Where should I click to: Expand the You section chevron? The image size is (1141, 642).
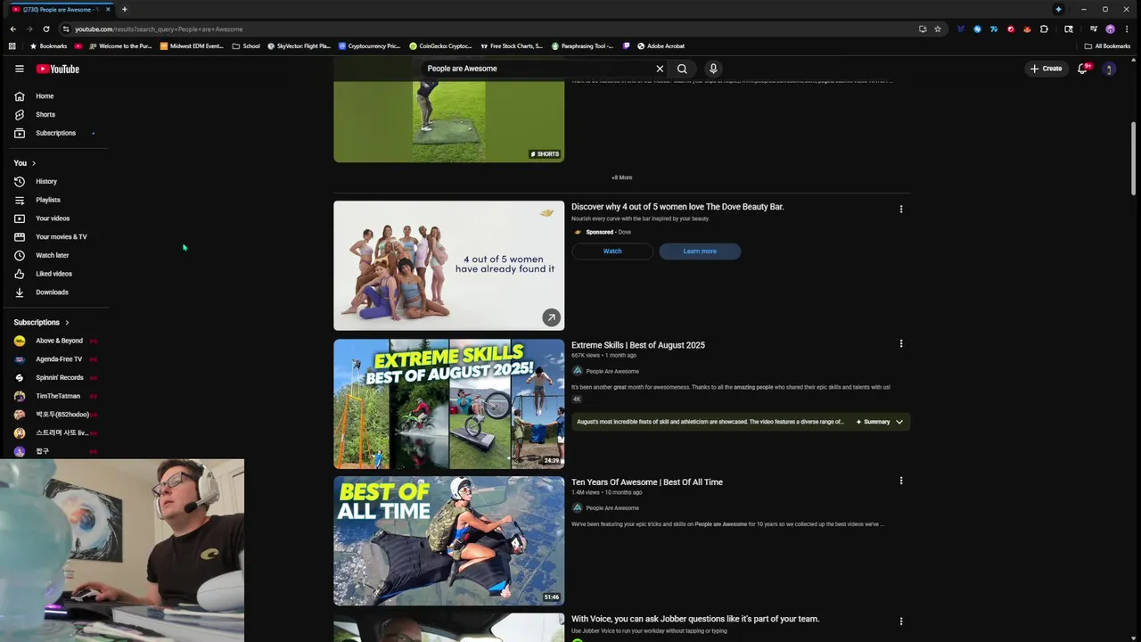[x=34, y=163]
